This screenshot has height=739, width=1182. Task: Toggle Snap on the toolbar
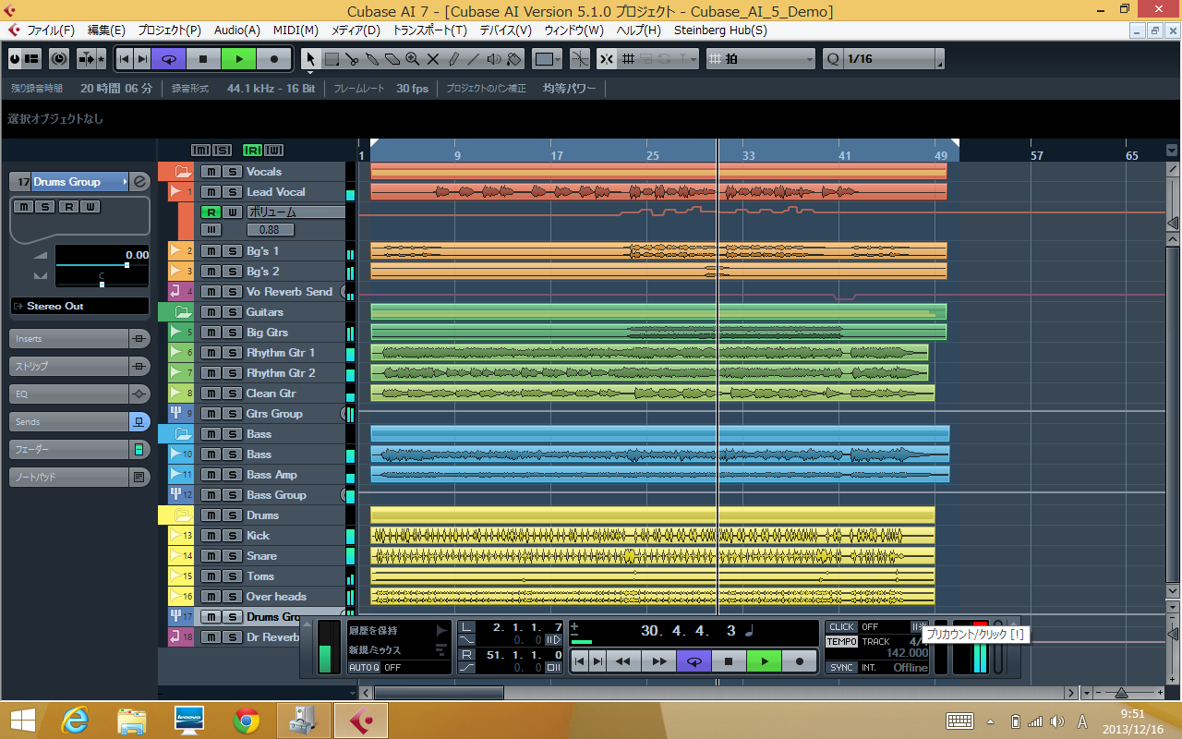pos(606,59)
